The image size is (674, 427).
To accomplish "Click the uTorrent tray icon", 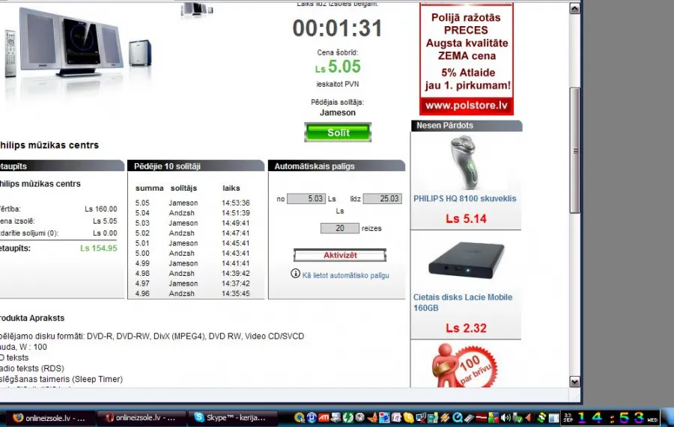I will click(312, 417).
